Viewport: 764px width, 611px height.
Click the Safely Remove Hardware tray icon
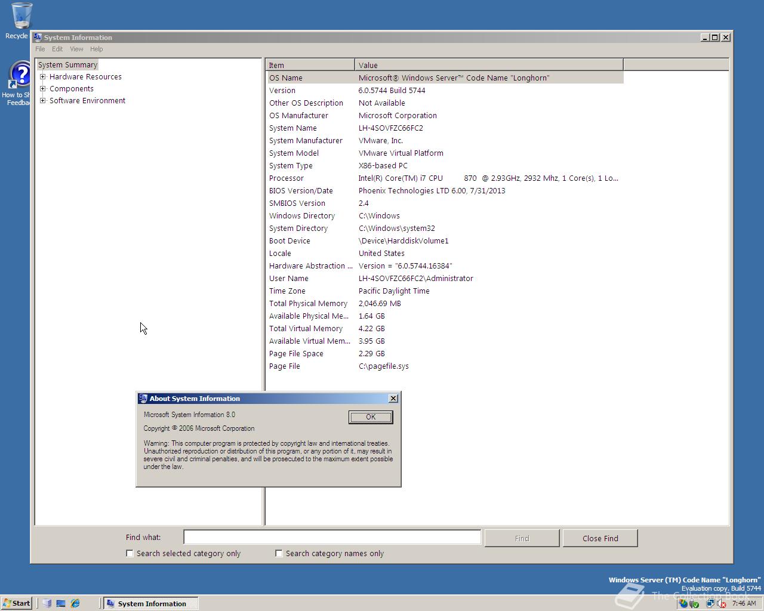[694, 603]
